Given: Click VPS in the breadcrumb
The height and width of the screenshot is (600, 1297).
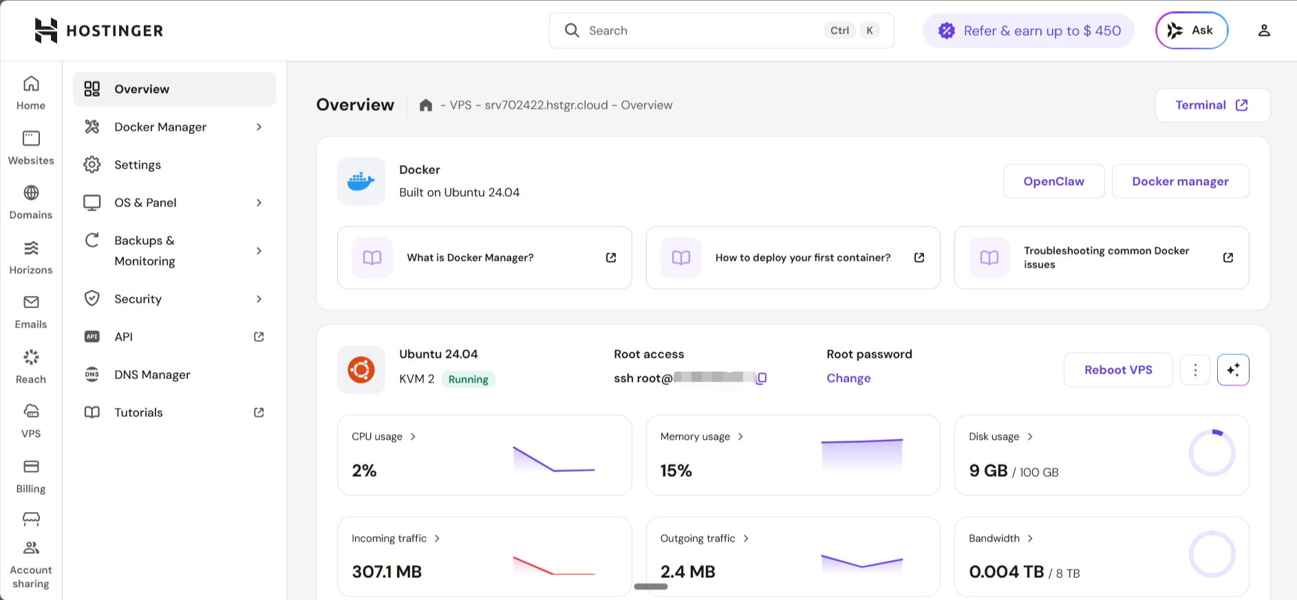Looking at the screenshot, I should tap(460, 105).
